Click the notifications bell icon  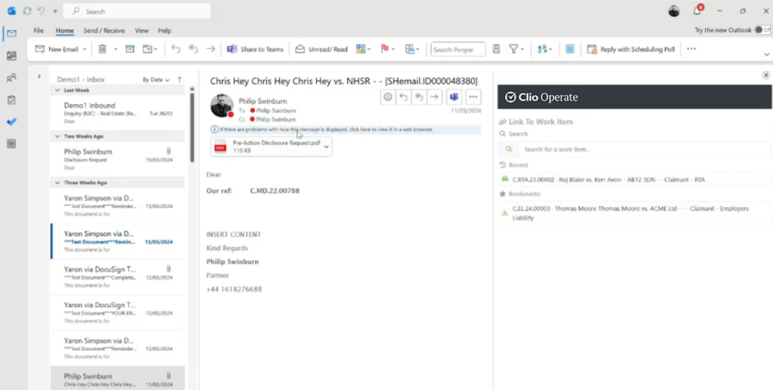tap(697, 11)
